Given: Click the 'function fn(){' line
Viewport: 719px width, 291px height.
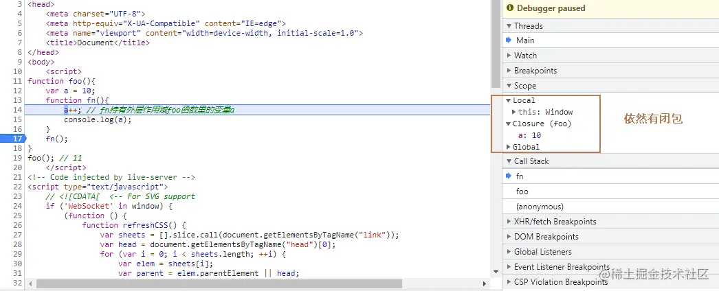Looking at the screenshot, I should [77, 100].
